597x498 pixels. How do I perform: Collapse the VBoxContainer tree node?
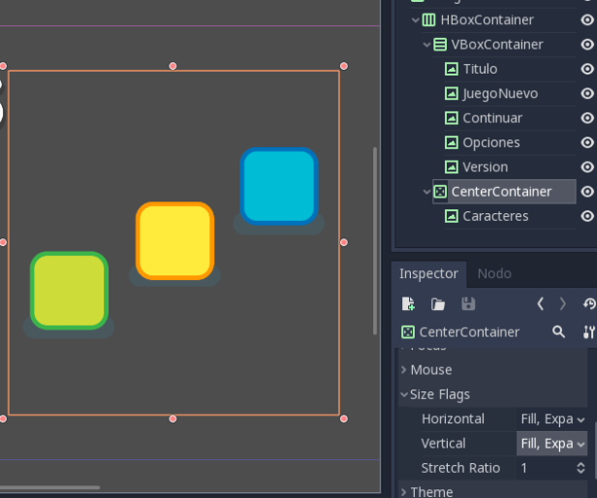pyautogui.click(x=426, y=45)
